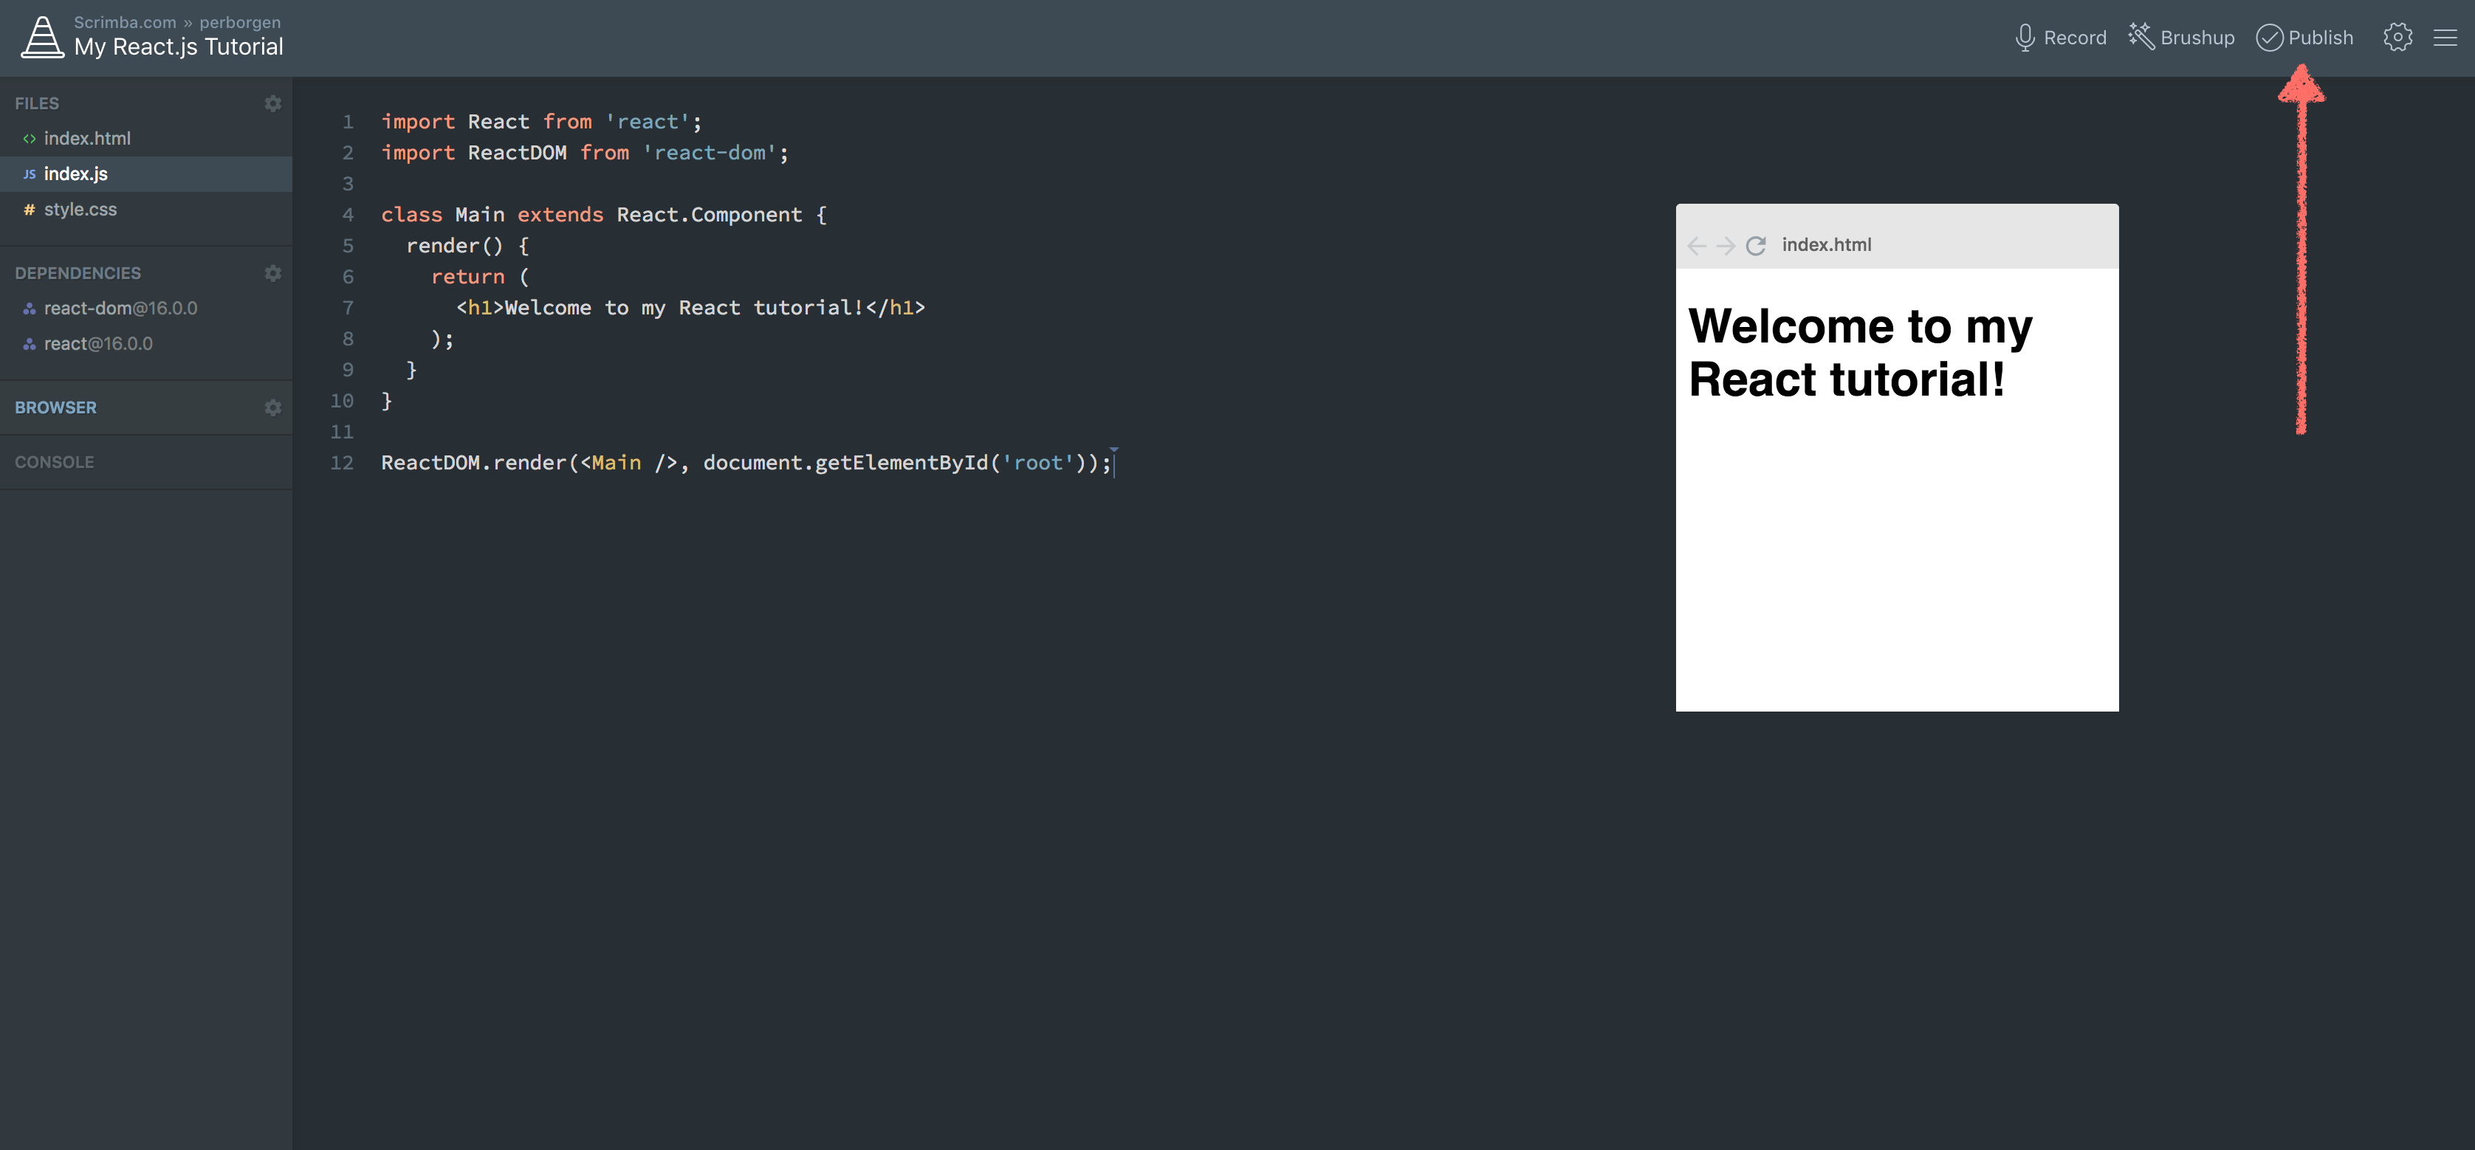This screenshot has height=1150, width=2475.
Task: Click the Browser section gear icon
Action: pyautogui.click(x=273, y=407)
